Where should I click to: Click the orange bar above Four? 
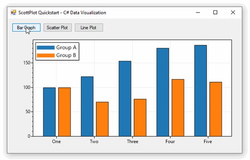pyautogui.click(x=178, y=108)
